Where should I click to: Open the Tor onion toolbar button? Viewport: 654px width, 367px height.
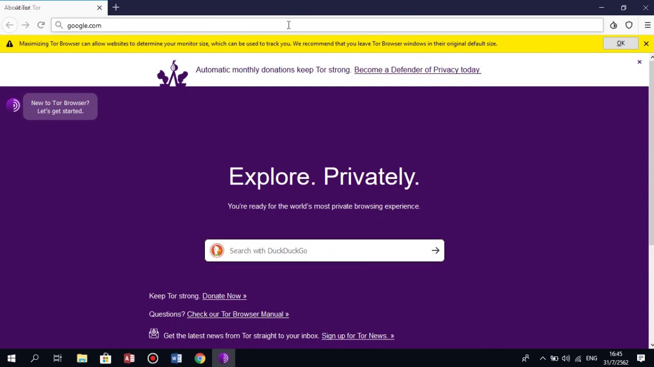coord(613,25)
